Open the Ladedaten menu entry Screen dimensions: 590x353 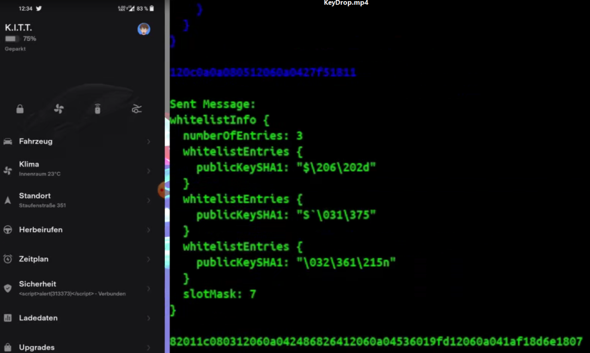pos(77,318)
